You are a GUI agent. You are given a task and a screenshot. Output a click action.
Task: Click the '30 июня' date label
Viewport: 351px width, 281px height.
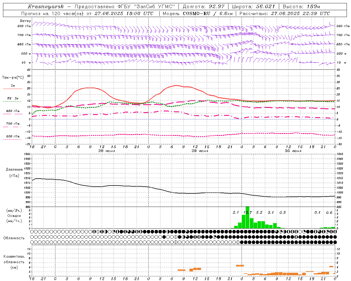[293, 151]
